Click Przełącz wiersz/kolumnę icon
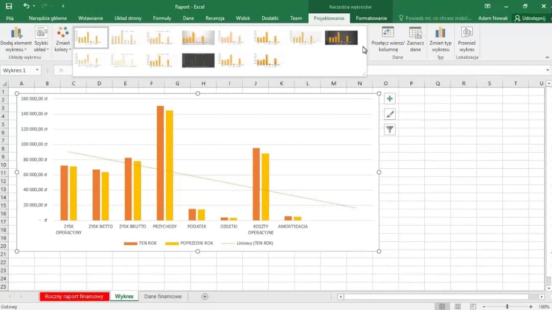 click(388, 33)
